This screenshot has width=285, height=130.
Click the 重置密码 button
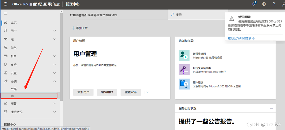tap(130, 92)
